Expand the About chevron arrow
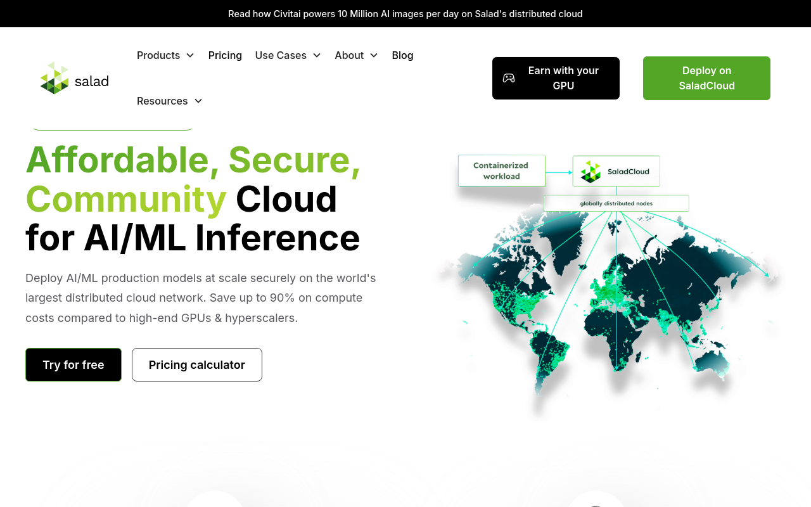This screenshot has height=507, width=811. click(x=374, y=55)
